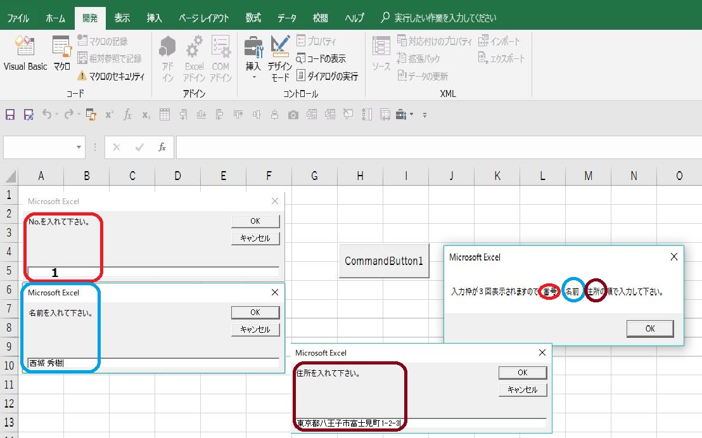Click キャンセル in the No. input dialog
Screen dimensions: 702x438
pyautogui.click(x=255, y=238)
